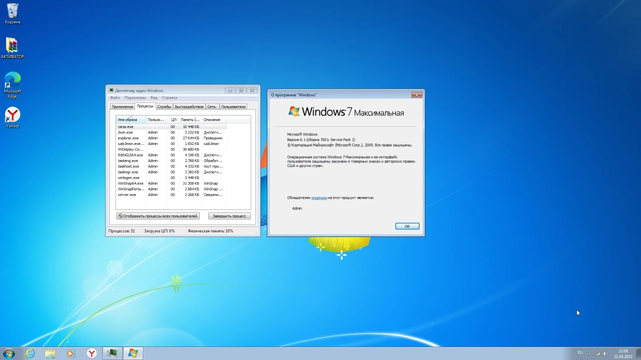Open the network icon in system tray

[597, 353]
